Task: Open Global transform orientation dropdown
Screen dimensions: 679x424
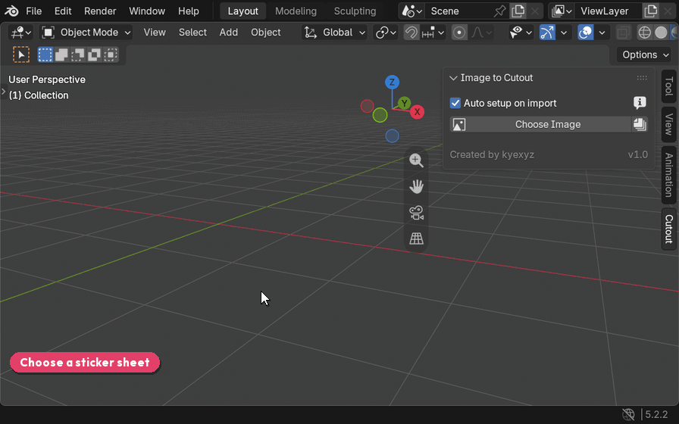Action: (x=335, y=33)
